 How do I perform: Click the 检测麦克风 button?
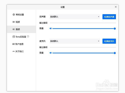click(x=109, y=41)
